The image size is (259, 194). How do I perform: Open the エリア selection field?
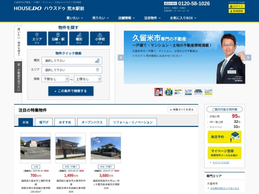coord(72,70)
